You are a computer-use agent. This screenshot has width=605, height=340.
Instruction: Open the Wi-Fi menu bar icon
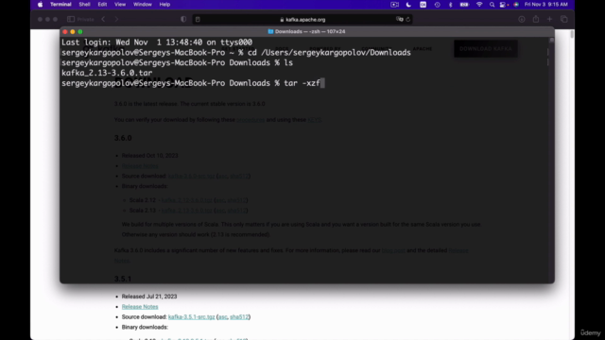pyautogui.click(x=479, y=5)
